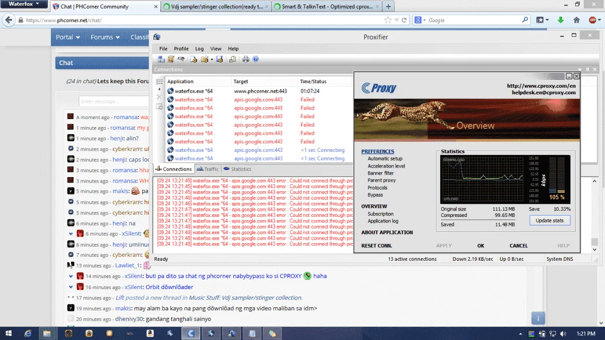This screenshot has width=605, height=340.
Task: Open Parent proxy in CProxy preferences
Action: click(x=382, y=180)
